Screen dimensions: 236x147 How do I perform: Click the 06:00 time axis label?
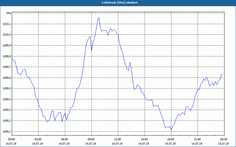click(x=64, y=139)
